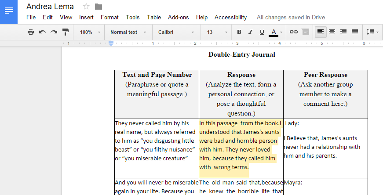The image size is (383, 195).
Task: Move document using the folder icon
Action: tap(98, 7)
